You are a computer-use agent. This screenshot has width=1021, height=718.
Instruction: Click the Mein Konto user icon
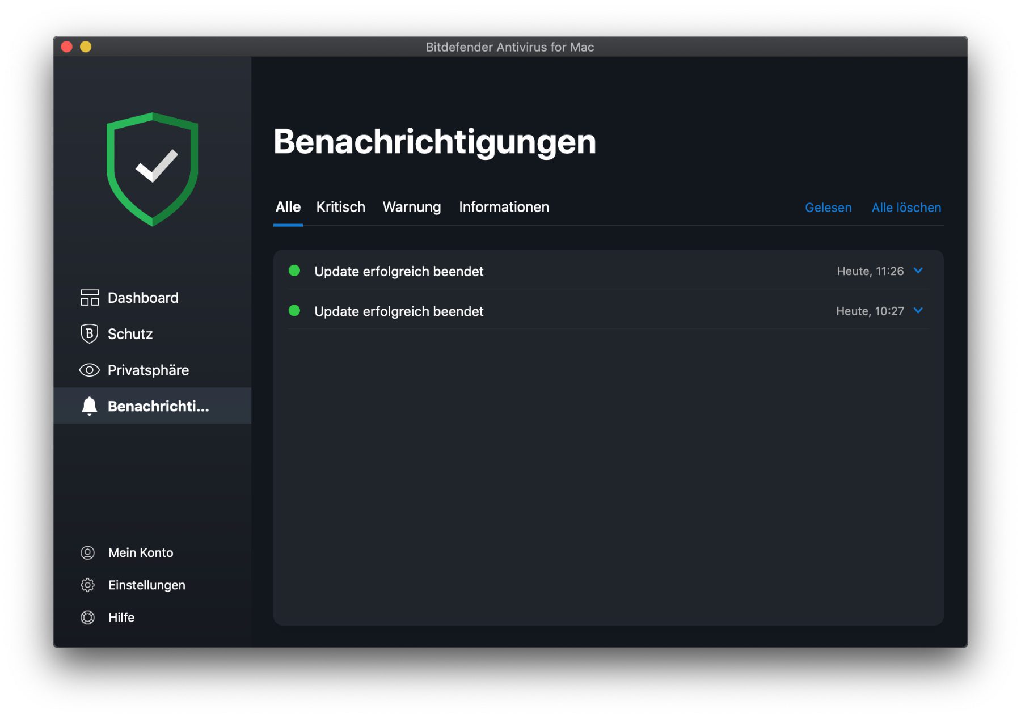point(87,553)
